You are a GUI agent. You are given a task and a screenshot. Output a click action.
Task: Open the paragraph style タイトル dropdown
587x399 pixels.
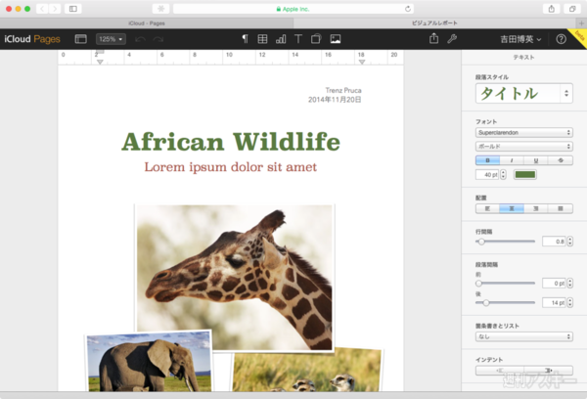(x=523, y=94)
